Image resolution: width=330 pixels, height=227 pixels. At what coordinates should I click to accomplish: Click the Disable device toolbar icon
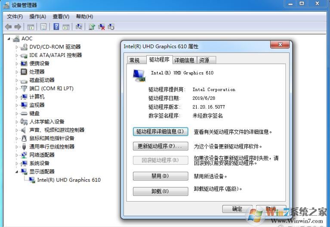[x=111, y=27]
